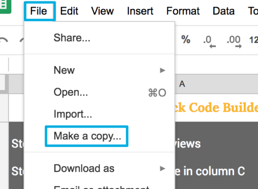Choose Import... from the File menu

click(x=99, y=114)
